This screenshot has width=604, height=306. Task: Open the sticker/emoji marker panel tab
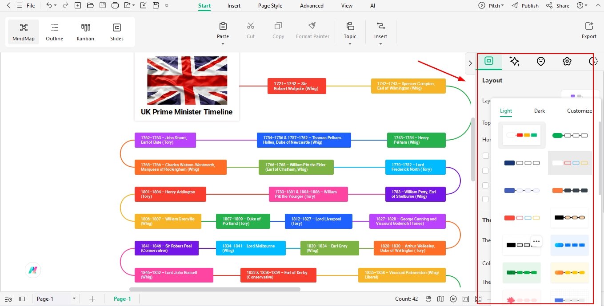[x=540, y=61]
